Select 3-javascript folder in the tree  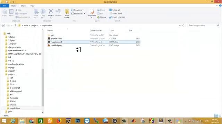(15, 88)
